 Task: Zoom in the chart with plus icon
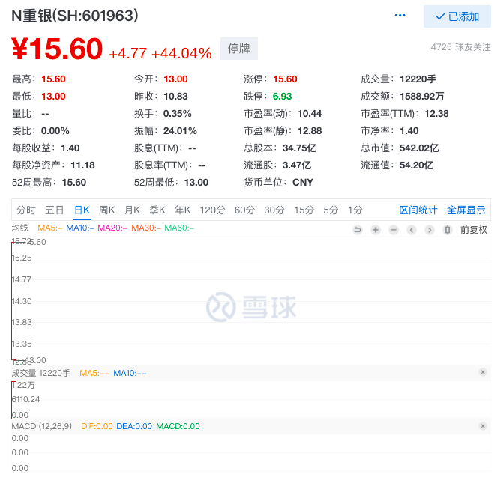[x=376, y=230]
